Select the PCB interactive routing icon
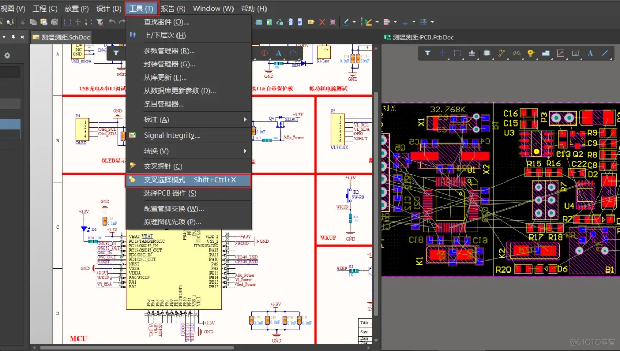Image resolution: width=620 pixels, height=351 pixels. coord(501,53)
